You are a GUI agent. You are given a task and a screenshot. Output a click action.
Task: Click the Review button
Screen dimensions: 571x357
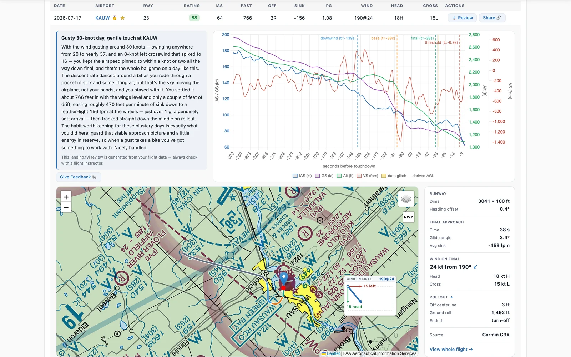(x=463, y=18)
